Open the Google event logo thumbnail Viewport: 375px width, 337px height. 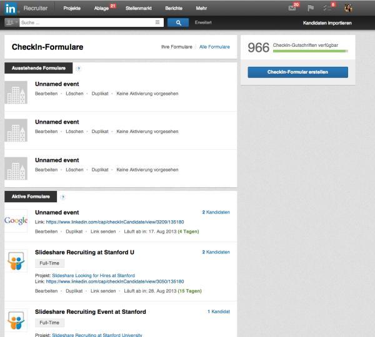pyautogui.click(x=16, y=221)
